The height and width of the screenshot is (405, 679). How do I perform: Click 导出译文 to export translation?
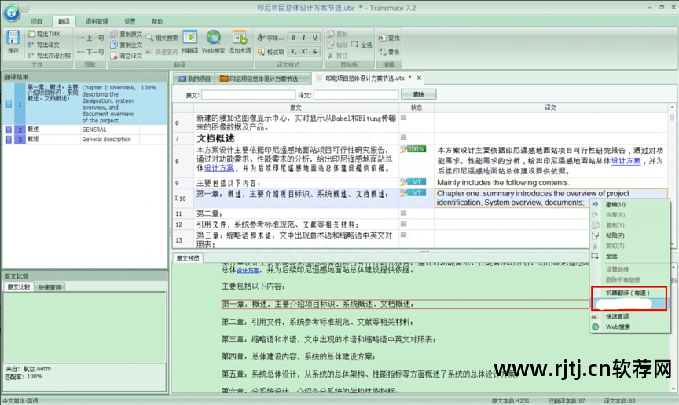[43, 45]
